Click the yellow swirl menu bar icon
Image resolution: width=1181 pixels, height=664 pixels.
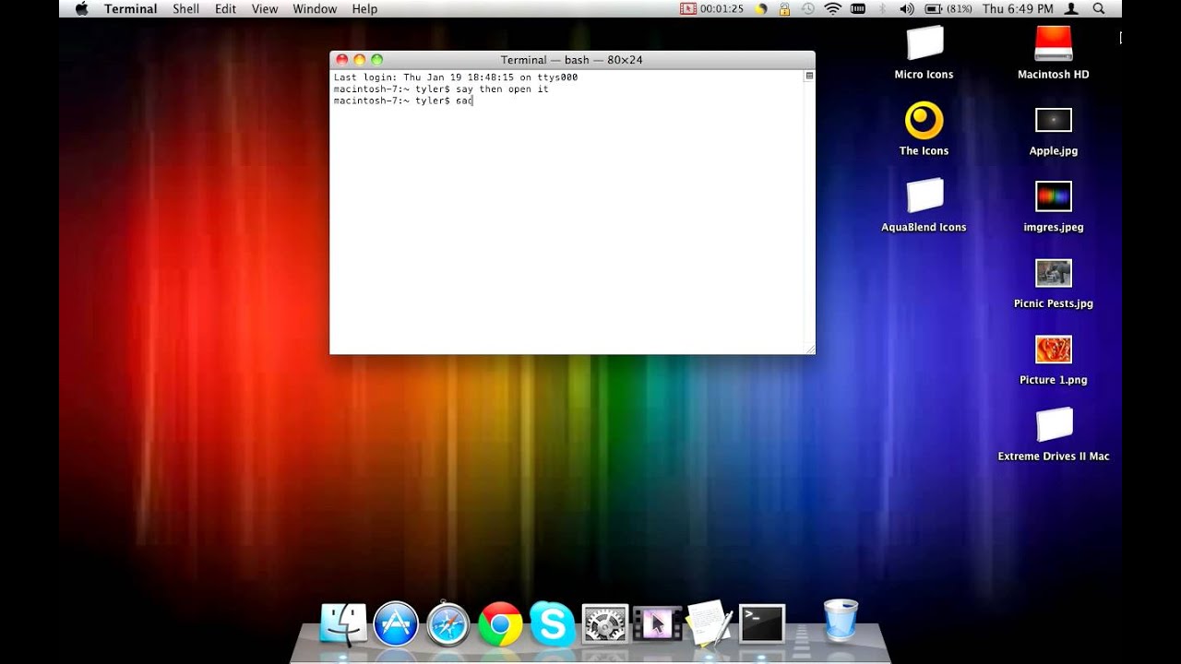[761, 8]
